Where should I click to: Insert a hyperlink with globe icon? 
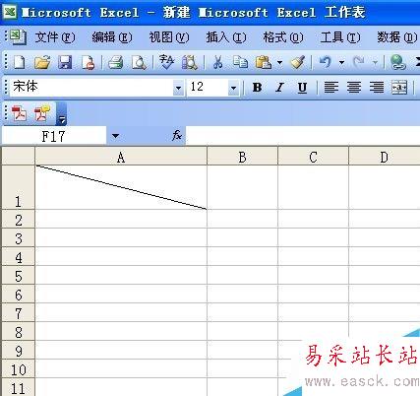[397, 62]
